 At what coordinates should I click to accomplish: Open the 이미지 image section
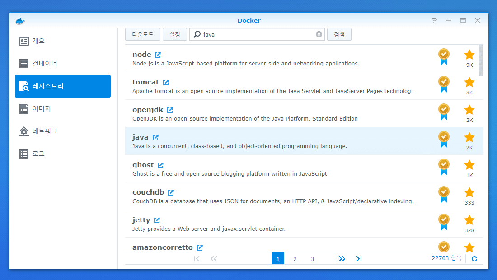(x=63, y=109)
